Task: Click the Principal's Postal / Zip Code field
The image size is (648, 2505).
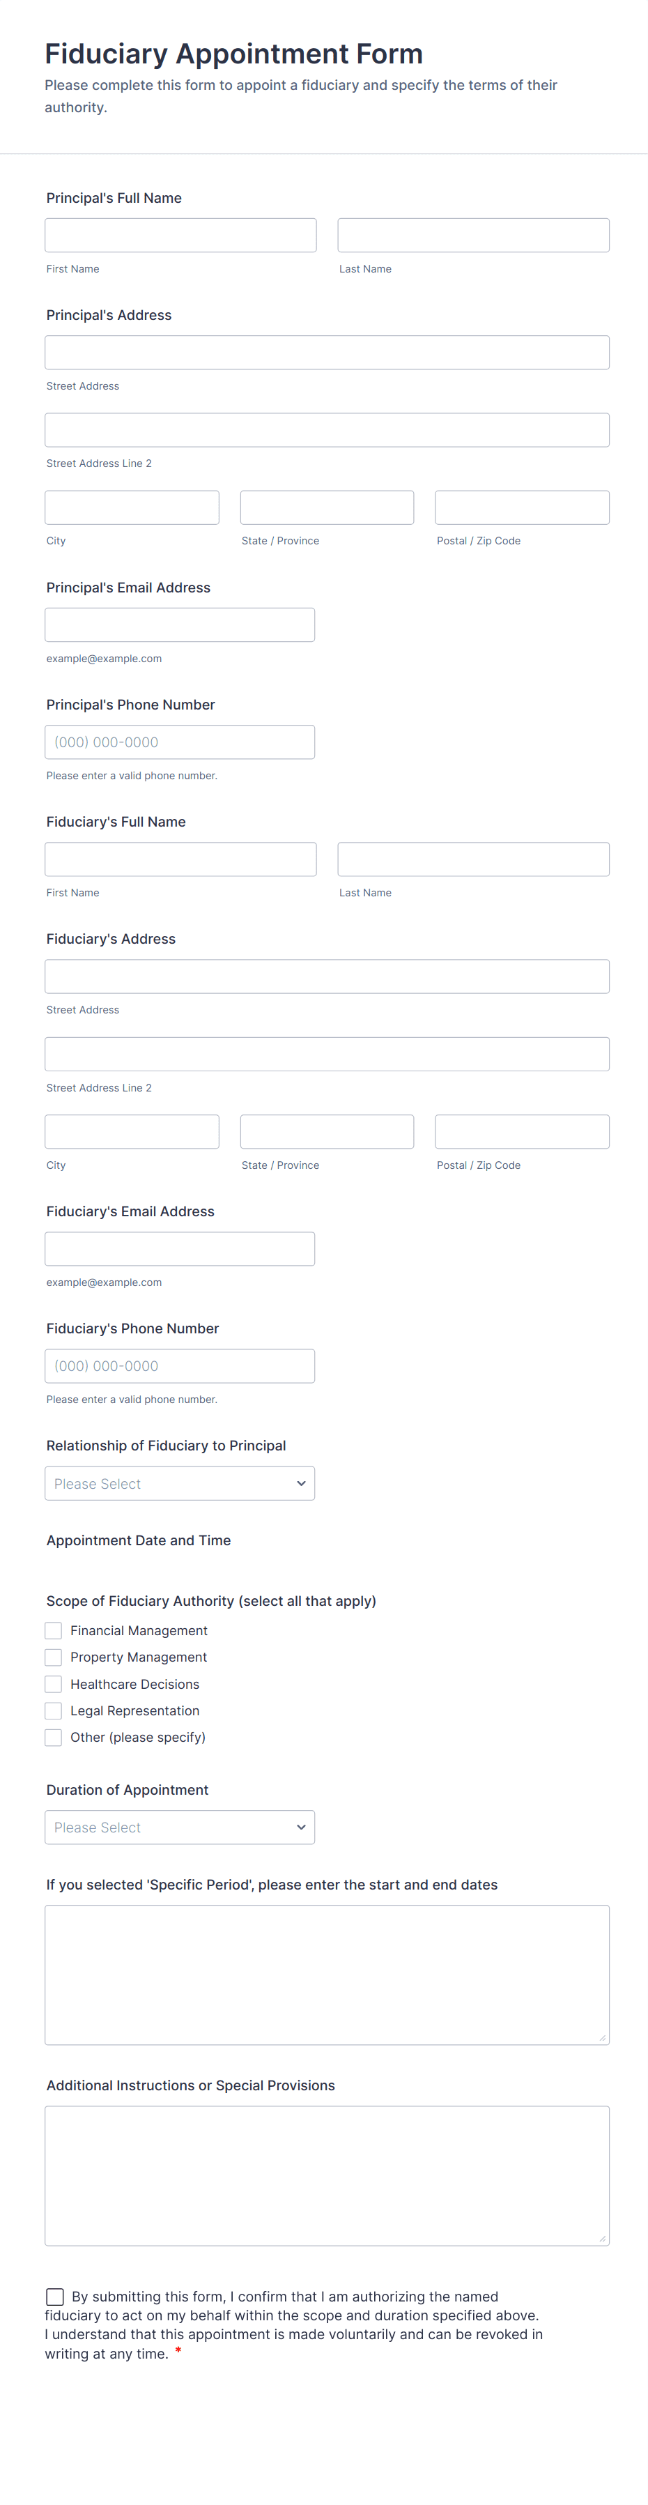Action: coord(522,507)
